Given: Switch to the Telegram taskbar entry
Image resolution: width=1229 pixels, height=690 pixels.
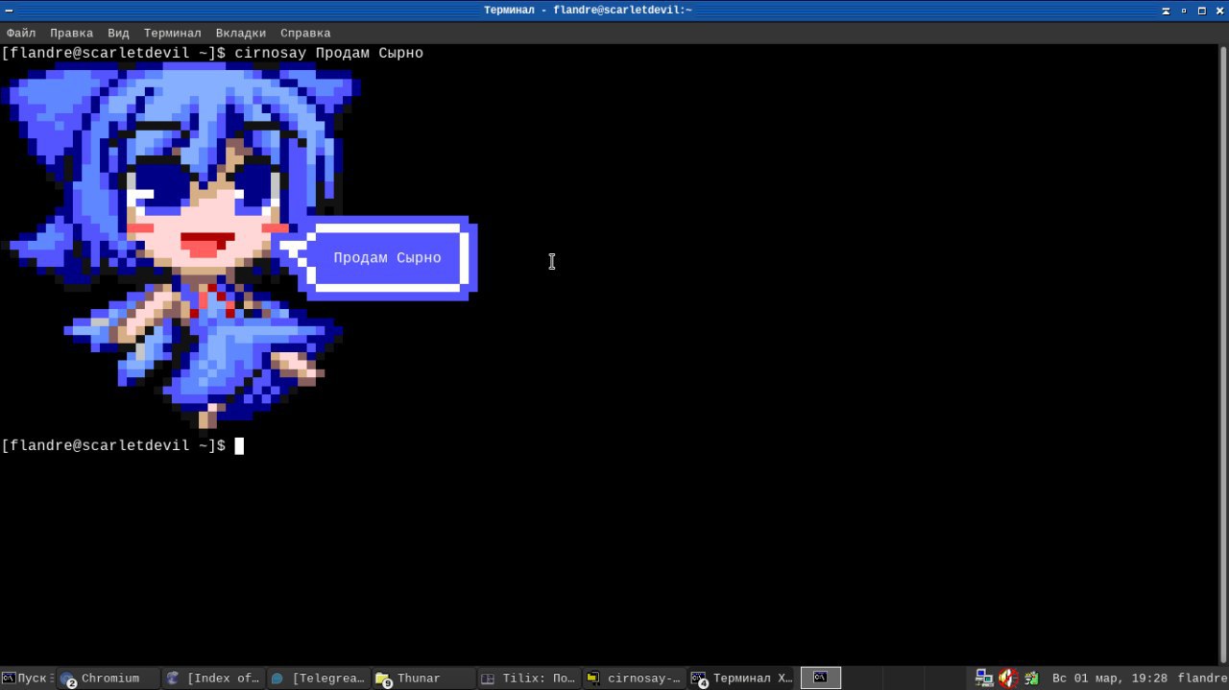Looking at the screenshot, I should click(317, 678).
